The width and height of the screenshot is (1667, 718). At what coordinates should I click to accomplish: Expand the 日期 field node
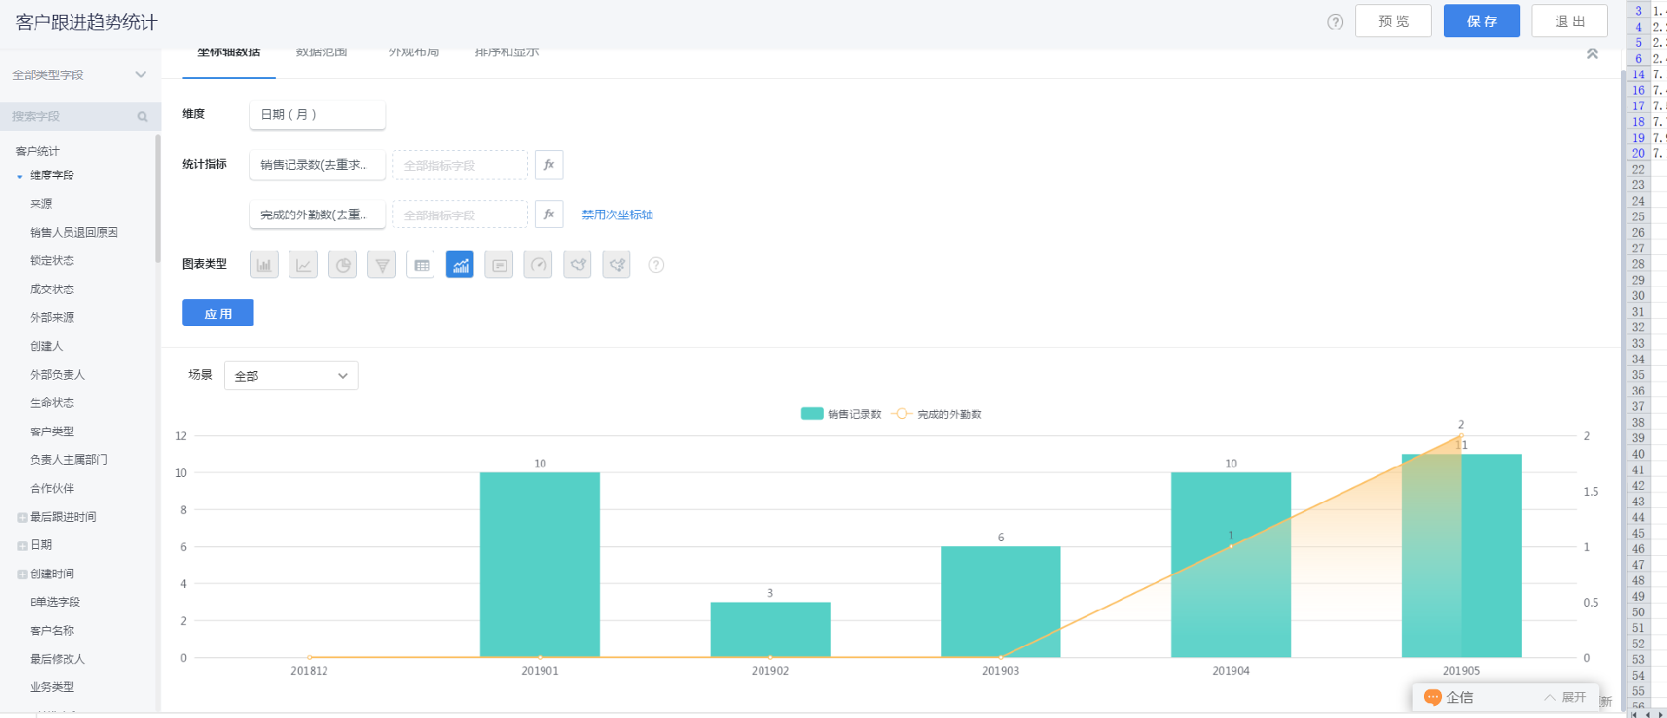(23, 545)
